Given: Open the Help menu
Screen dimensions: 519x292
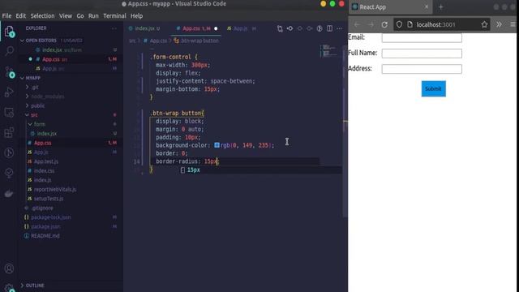Looking at the screenshot, I should point(136,16).
